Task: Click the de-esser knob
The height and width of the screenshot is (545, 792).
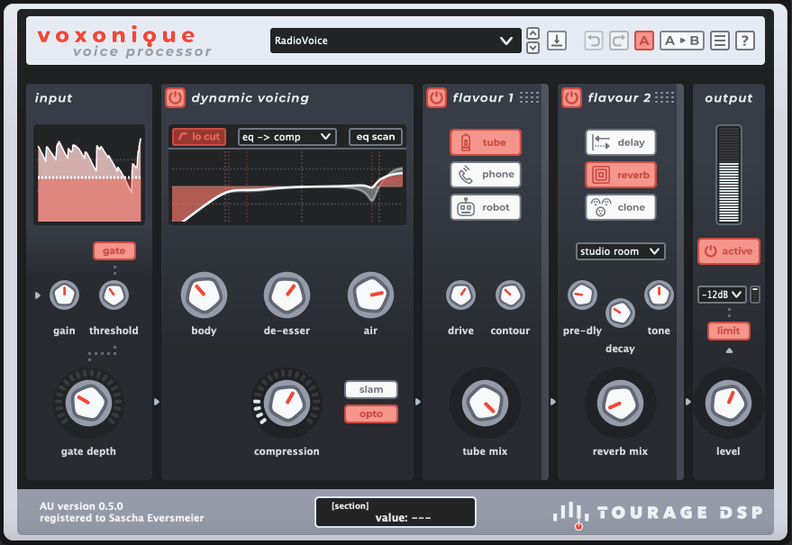Action: coord(287,295)
